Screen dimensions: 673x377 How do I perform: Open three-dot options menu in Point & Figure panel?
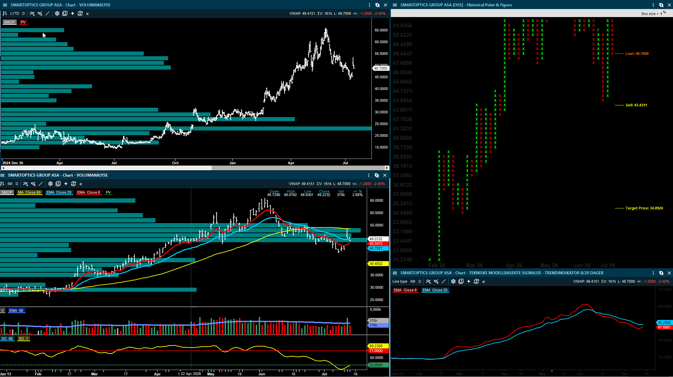[x=653, y=5]
